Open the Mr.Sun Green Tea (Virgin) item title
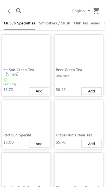105x187 pixels. (x=19, y=72)
